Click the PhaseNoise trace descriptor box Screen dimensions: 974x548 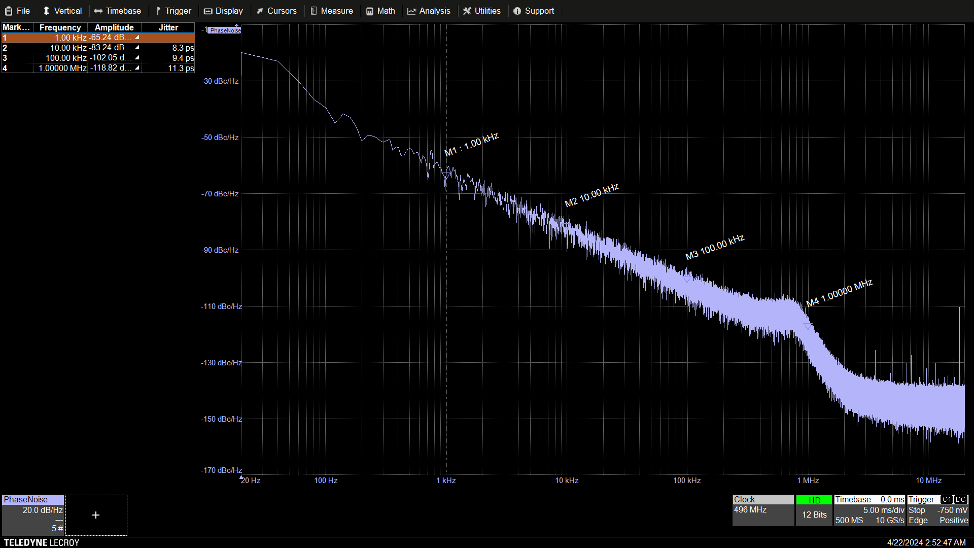click(x=33, y=515)
